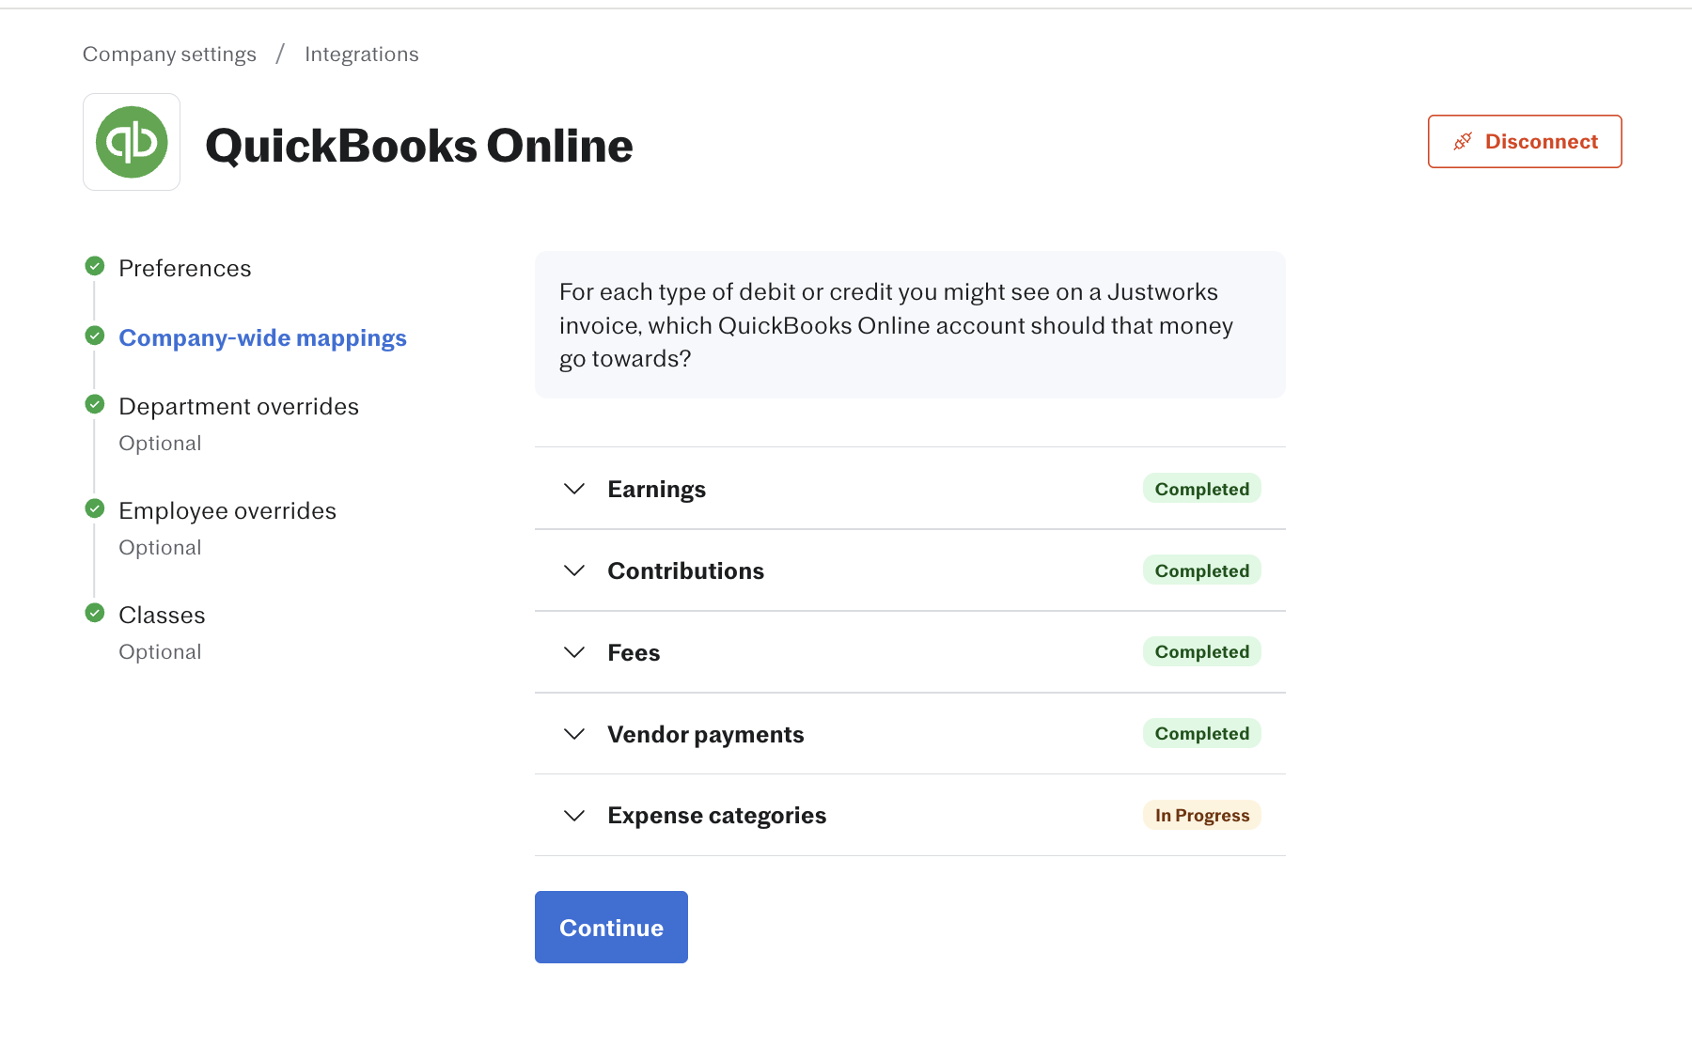This screenshot has width=1692, height=1062.
Task: Click the QuickBooks Online logo icon
Action: (132, 142)
